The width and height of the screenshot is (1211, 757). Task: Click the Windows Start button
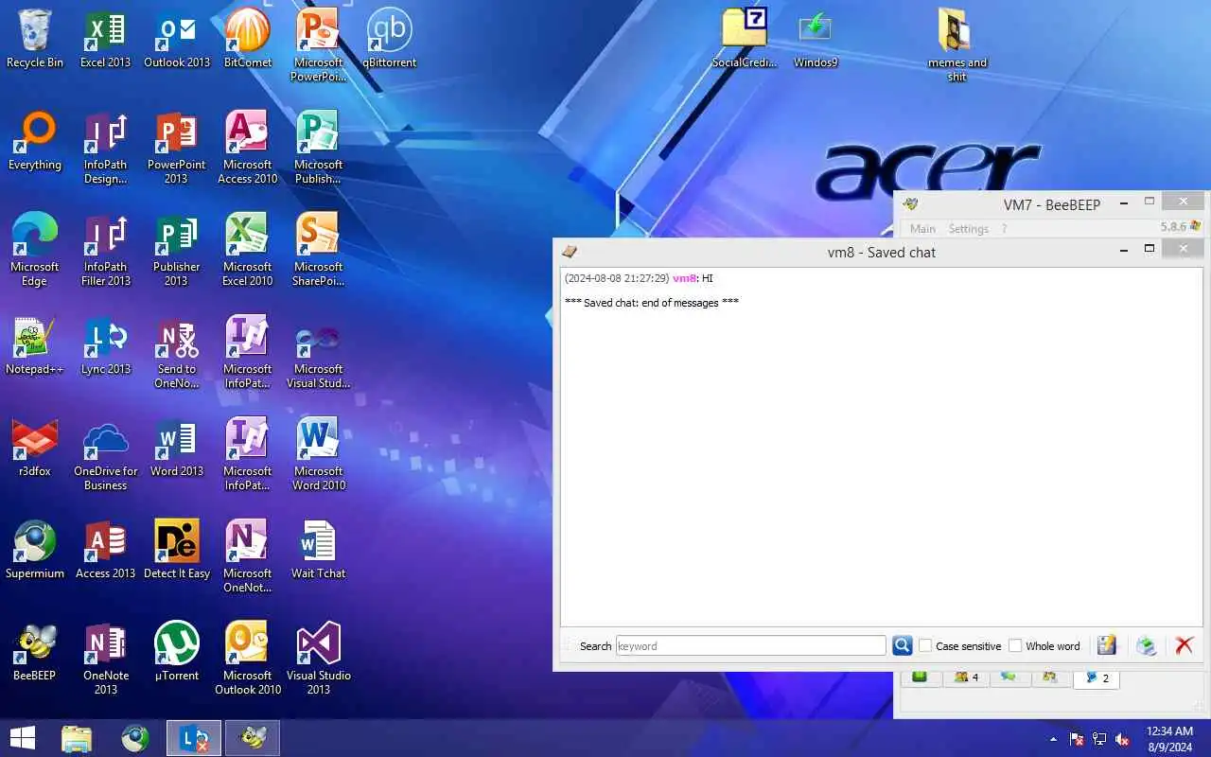tap(23, 738)
